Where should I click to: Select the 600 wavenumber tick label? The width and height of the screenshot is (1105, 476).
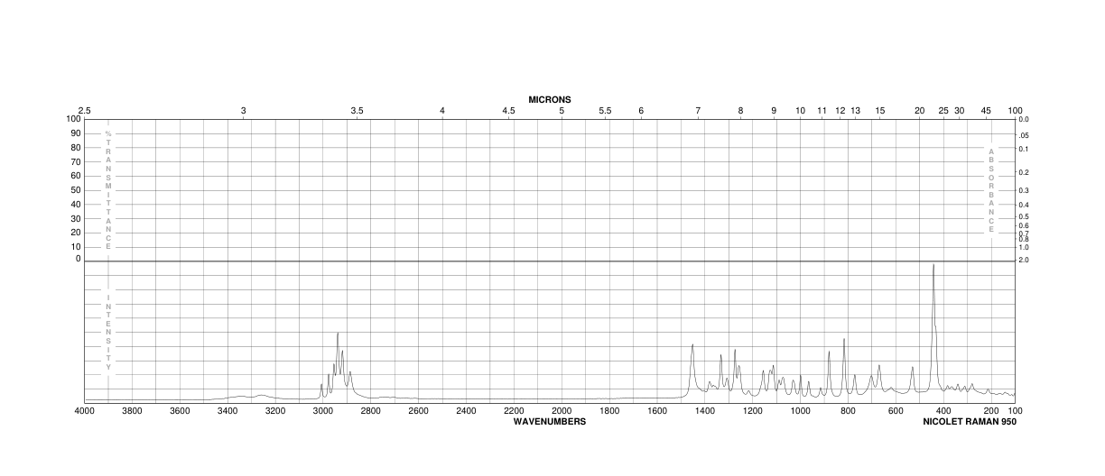tap(896, 411)
